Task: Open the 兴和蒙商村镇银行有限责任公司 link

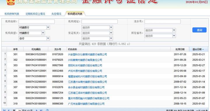Action: [x=85, y=60]
